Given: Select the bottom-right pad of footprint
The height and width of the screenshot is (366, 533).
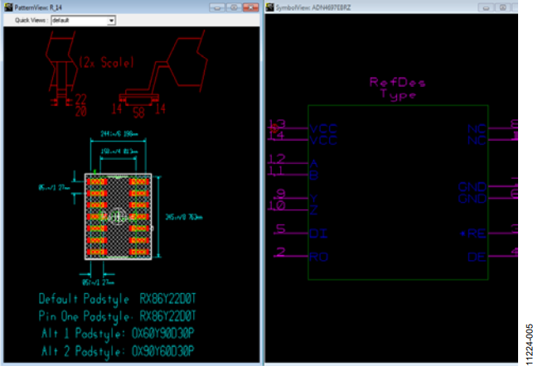Looking at the screenshot, I should point(139,252).
